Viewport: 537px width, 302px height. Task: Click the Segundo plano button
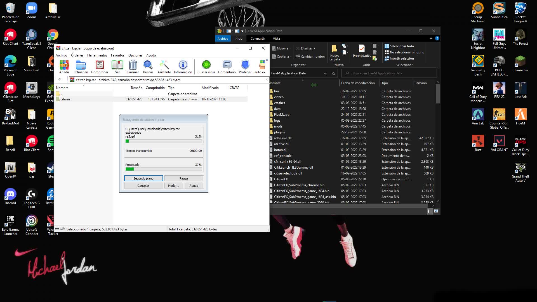(x=143, y=178)
